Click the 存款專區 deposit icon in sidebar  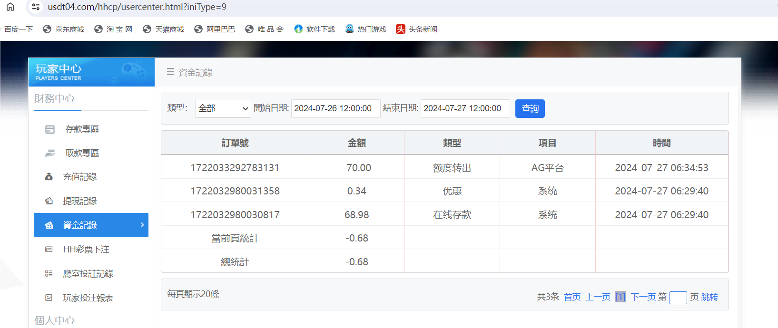pos(50,129)
